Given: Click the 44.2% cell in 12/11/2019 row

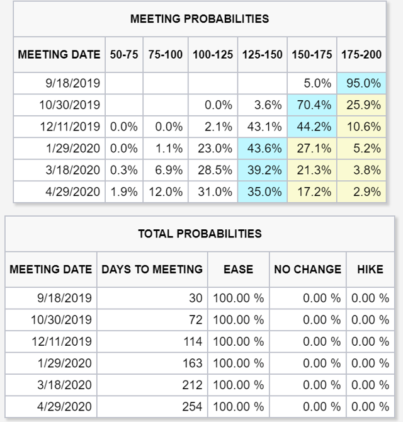Looking at the screenshot, I should [312, 127].
